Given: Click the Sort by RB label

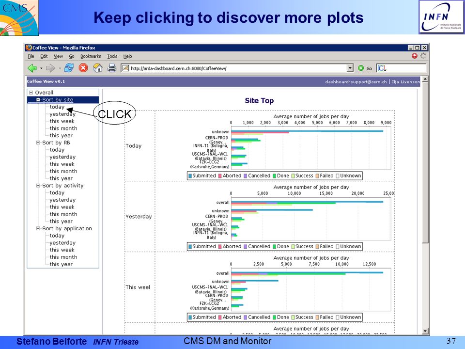Looking at the screenshot, I should point(56,143).
